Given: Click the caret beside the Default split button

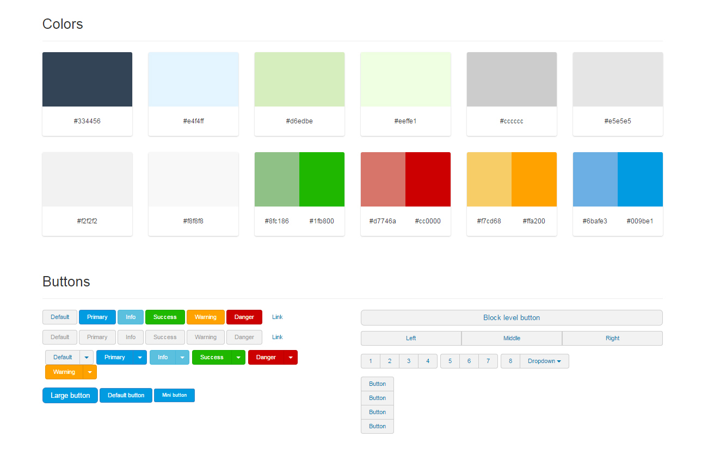Looking at the screenshot, I should point(87,358).
